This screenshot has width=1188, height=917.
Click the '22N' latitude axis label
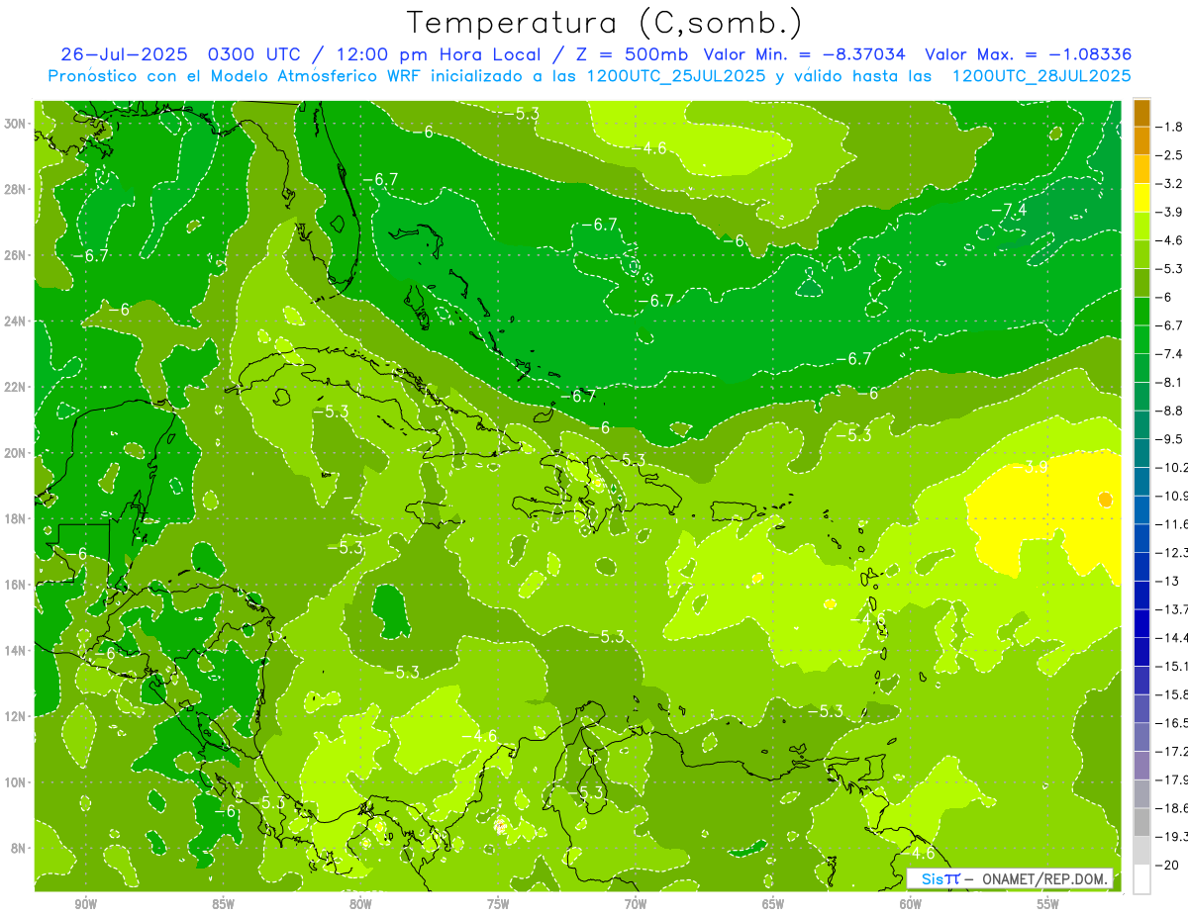(x=15, y=387)
